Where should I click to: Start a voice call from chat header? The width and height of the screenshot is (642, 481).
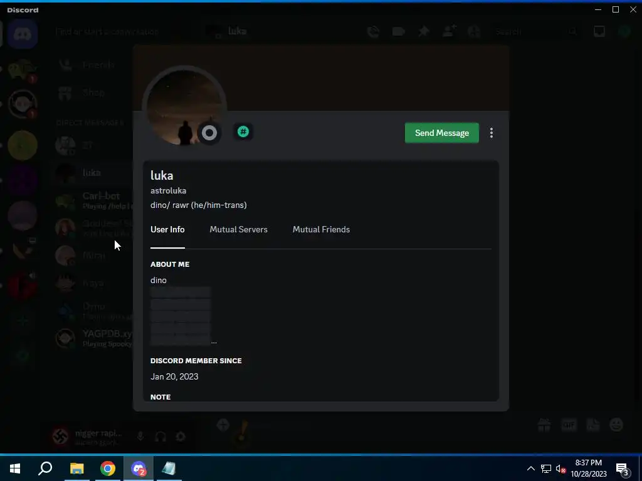373,31
